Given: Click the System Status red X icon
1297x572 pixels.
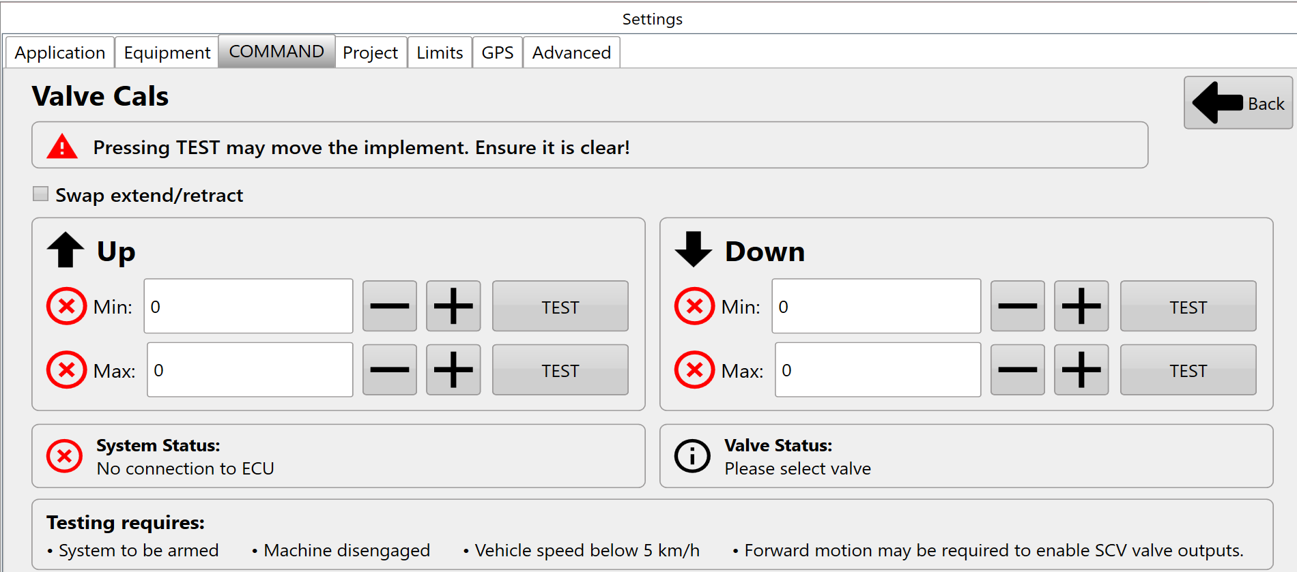Looking at the screenshot, I should click(x=65, y=456).
